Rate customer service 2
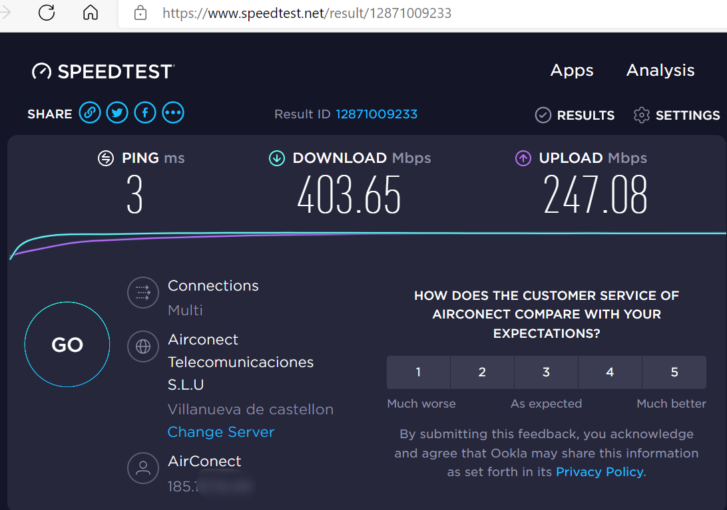Image resolution: width=727 pixels, height=510 pixels. tap(482, 372)
